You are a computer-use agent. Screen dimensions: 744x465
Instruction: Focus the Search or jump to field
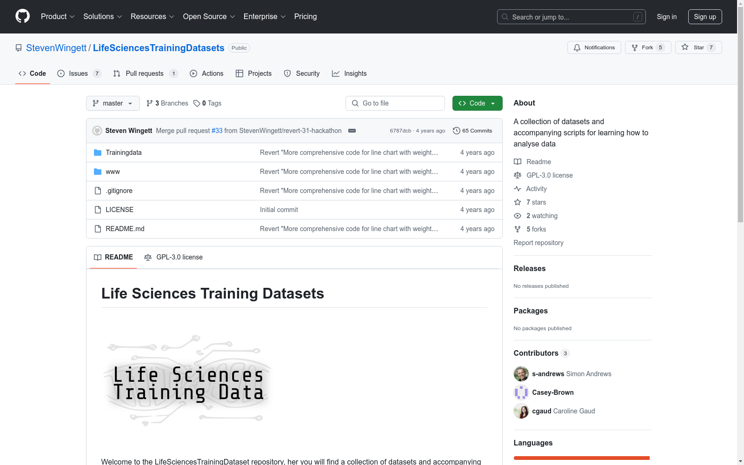[571, 17]
